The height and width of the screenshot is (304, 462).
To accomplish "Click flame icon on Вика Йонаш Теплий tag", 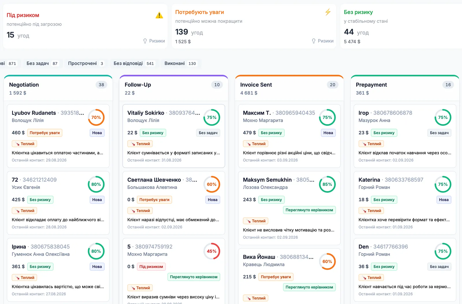I will pyautogui.click(x=249, y=298).
